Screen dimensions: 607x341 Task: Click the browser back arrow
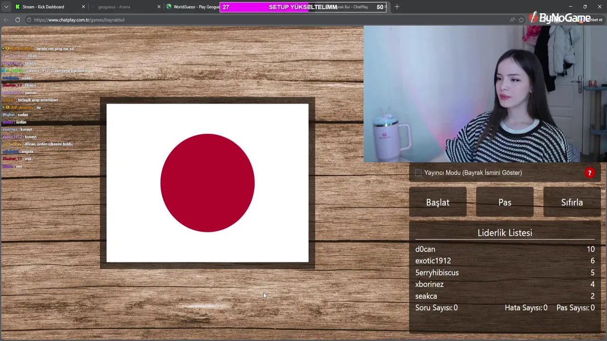tap(6, 20)
